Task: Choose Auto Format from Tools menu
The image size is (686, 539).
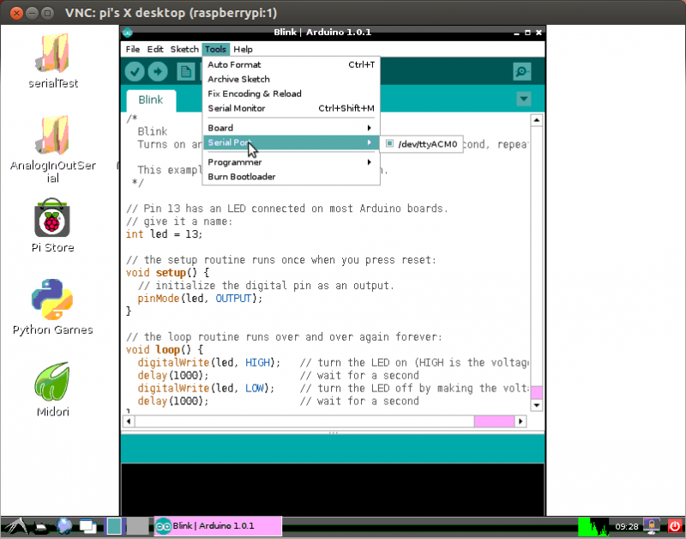Action: 291,65
